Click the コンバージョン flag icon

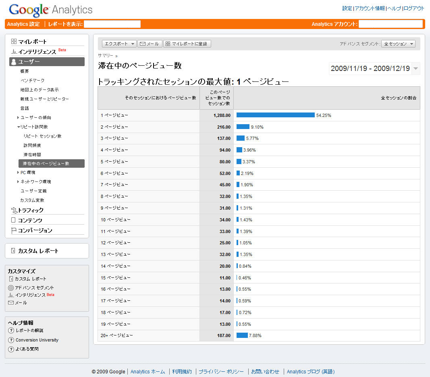(x=13, y=231)
